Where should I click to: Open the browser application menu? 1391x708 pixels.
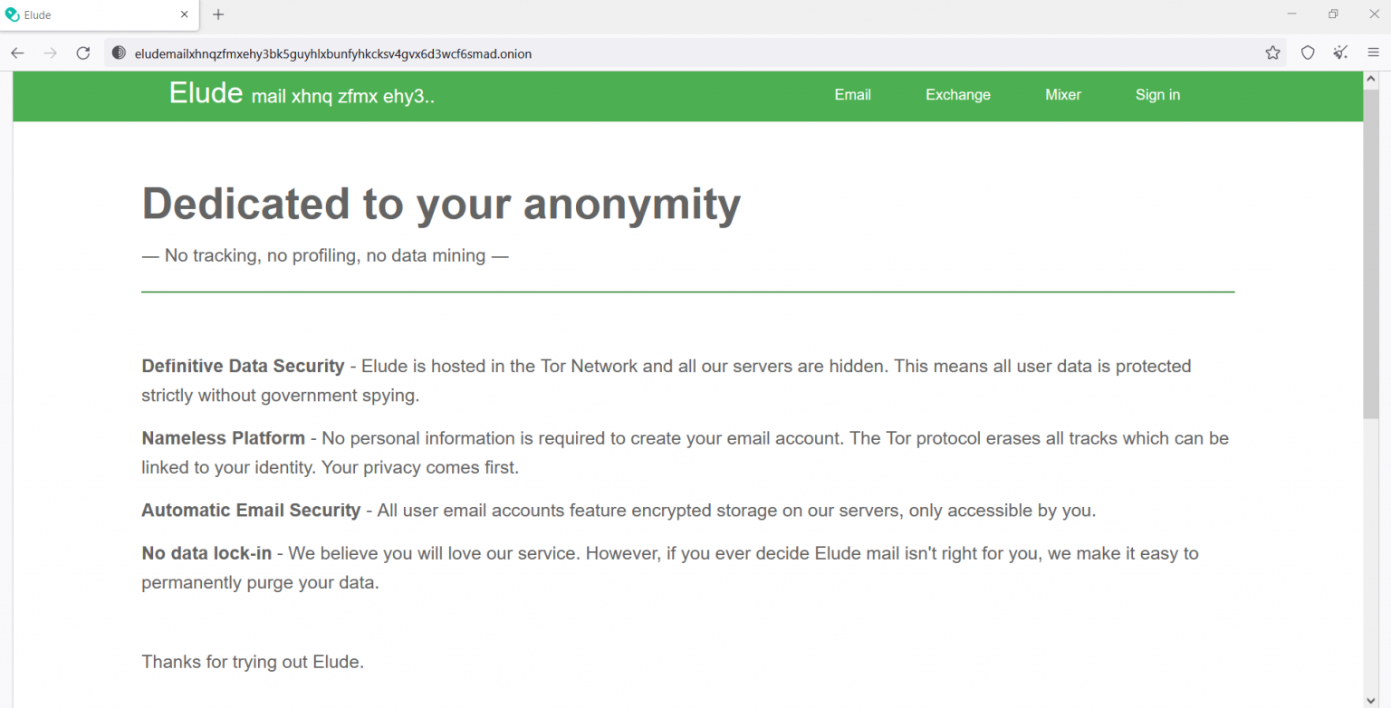[1373, 53]
